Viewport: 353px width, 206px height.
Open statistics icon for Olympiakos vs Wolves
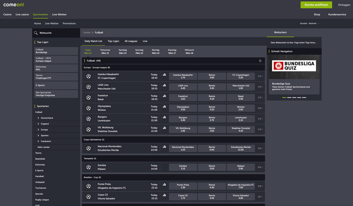tap(164, 106)
